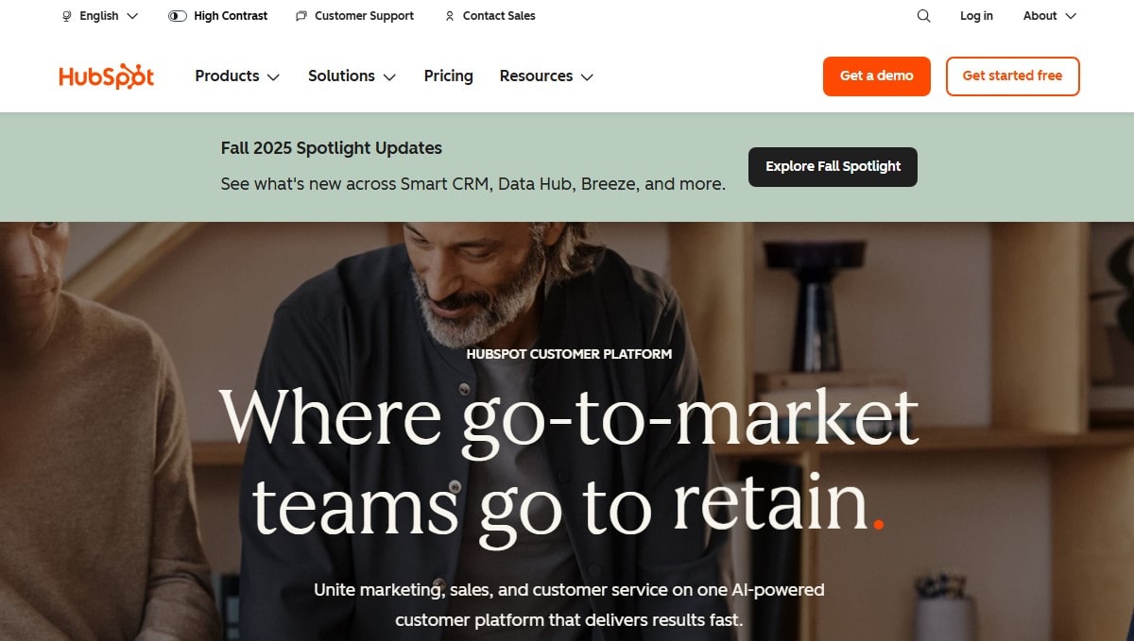1134x641 pixels.
Task: Click Explore Fall Spotlight
Action: [x=833, y=166]
